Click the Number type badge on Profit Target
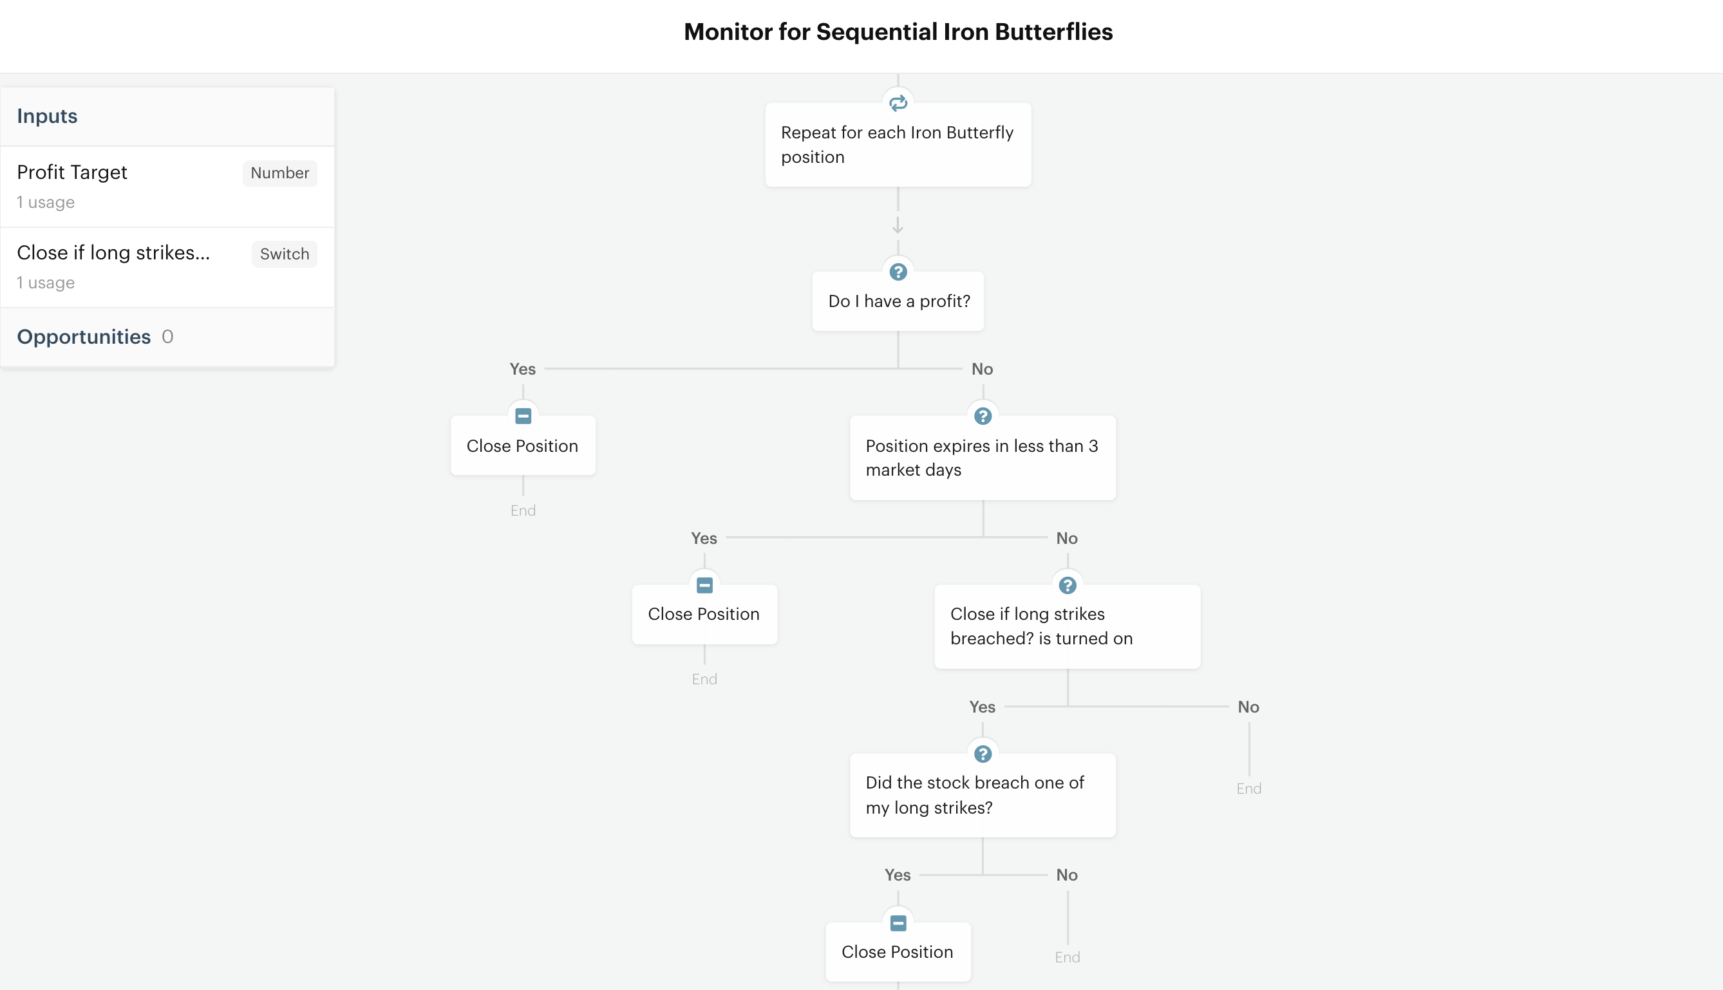The height and width of the screenshot is (990, 1723). pos(279,173)
